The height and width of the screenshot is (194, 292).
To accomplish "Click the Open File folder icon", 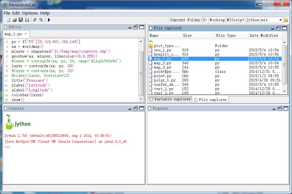I will pyautogui.click(x=15, y=20).
